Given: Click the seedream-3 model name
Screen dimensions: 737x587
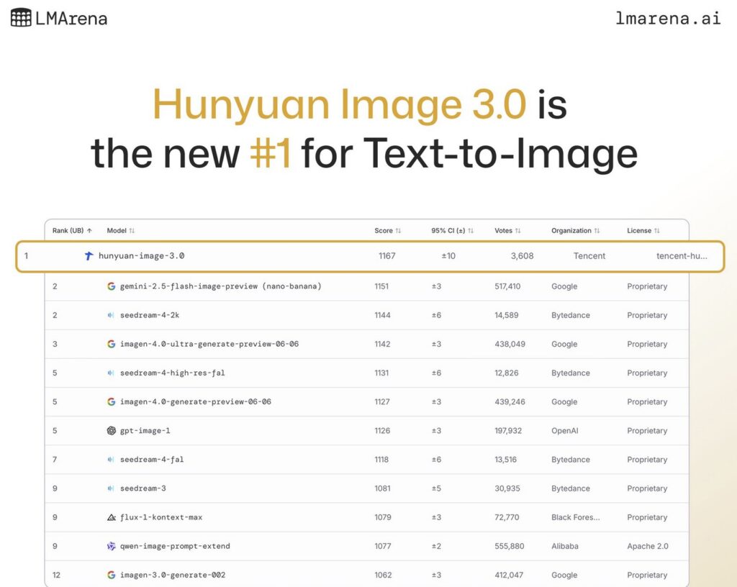Looking at the screenshot, I should [x=143, y=488].
